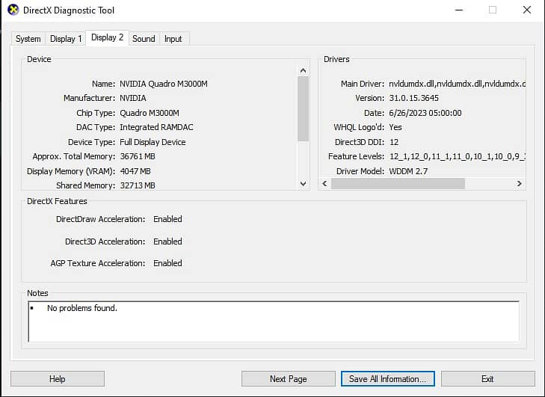
Task: Click the Drivers panel scroll left arrow
Action: (324, 183)
